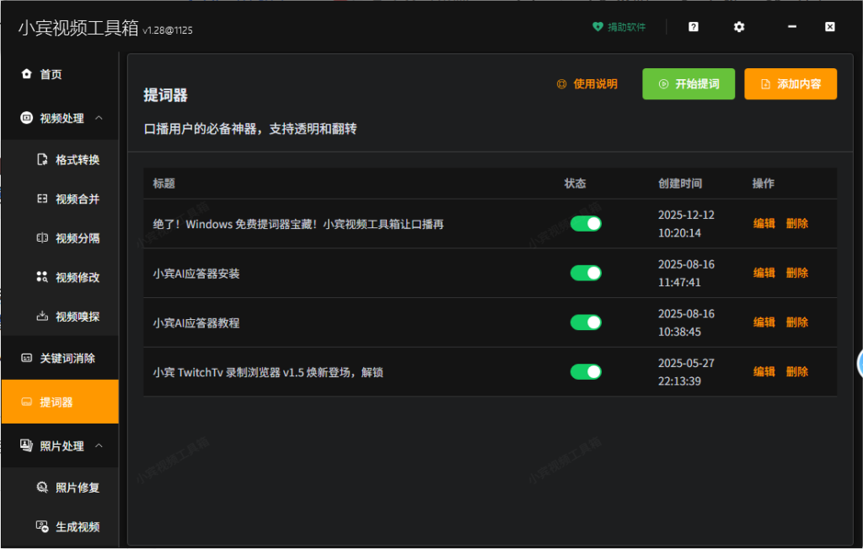Select the 视频合并 video merge icon
Screen dimensions: 863x549
42,198
